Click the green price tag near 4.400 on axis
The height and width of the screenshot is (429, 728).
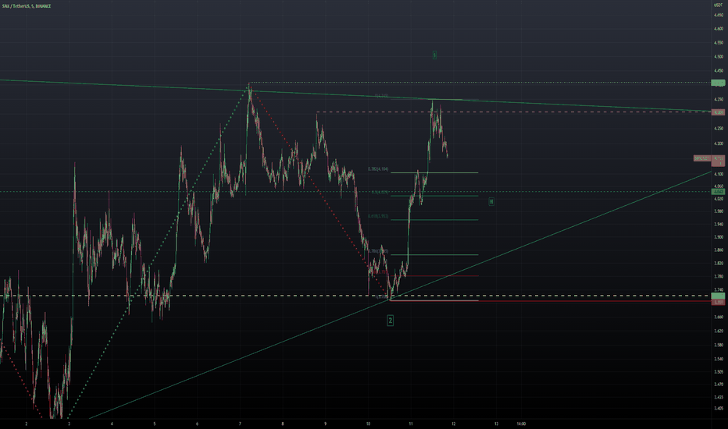(719, 83)
